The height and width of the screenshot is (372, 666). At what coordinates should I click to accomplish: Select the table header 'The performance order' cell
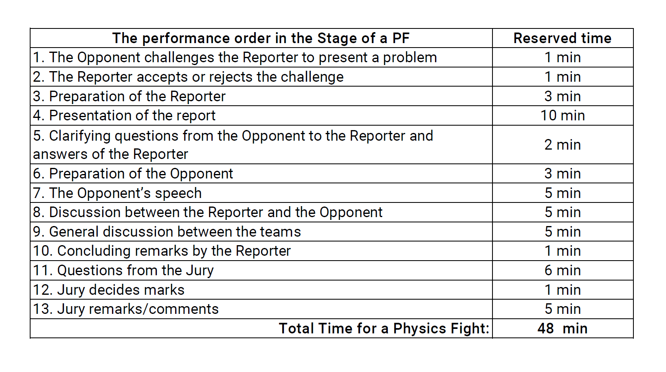pyautogui.click(x=261, y=38)
